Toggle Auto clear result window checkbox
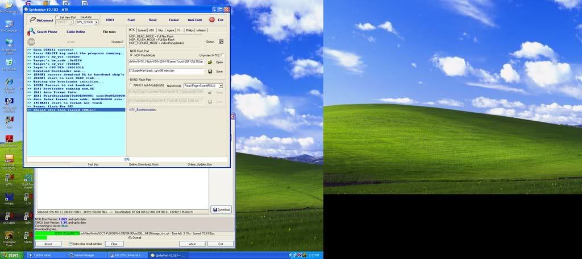 tap(70, 244)
